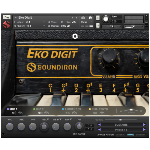
Task: Minimize instrument with the minus button
Action: pyautogui.click(x=146, y=19)
